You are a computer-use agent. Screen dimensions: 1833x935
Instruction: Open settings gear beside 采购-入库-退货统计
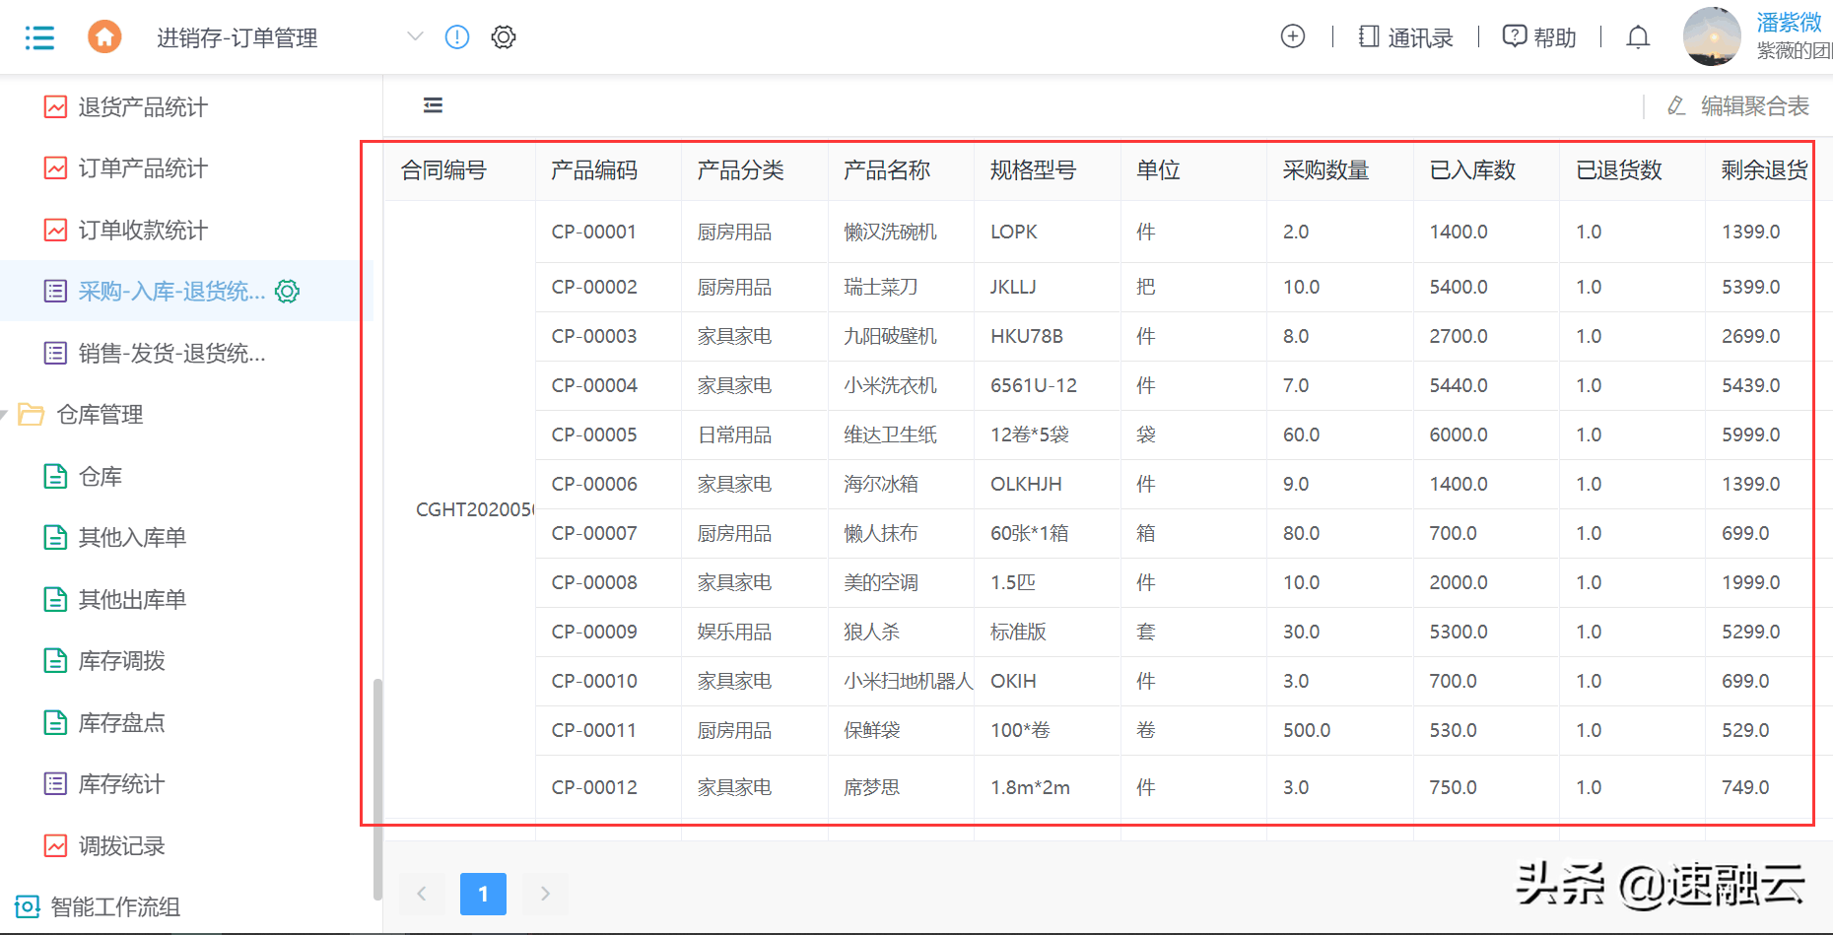tap(287, 292)
